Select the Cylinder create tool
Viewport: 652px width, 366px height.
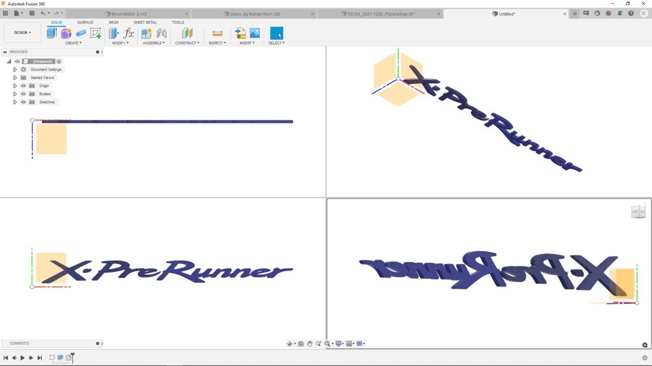81,34
